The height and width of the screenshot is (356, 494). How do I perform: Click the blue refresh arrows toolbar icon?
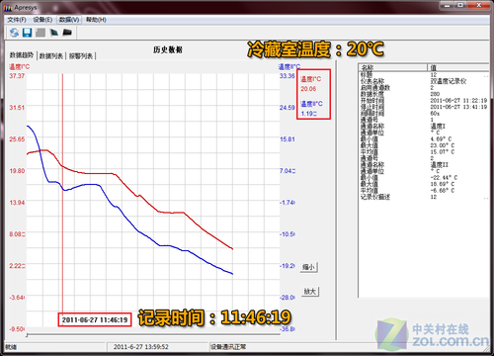click(x=14, y=33)
